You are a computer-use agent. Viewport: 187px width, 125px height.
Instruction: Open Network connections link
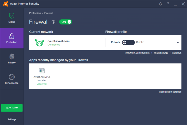click(x=137, y=52)
